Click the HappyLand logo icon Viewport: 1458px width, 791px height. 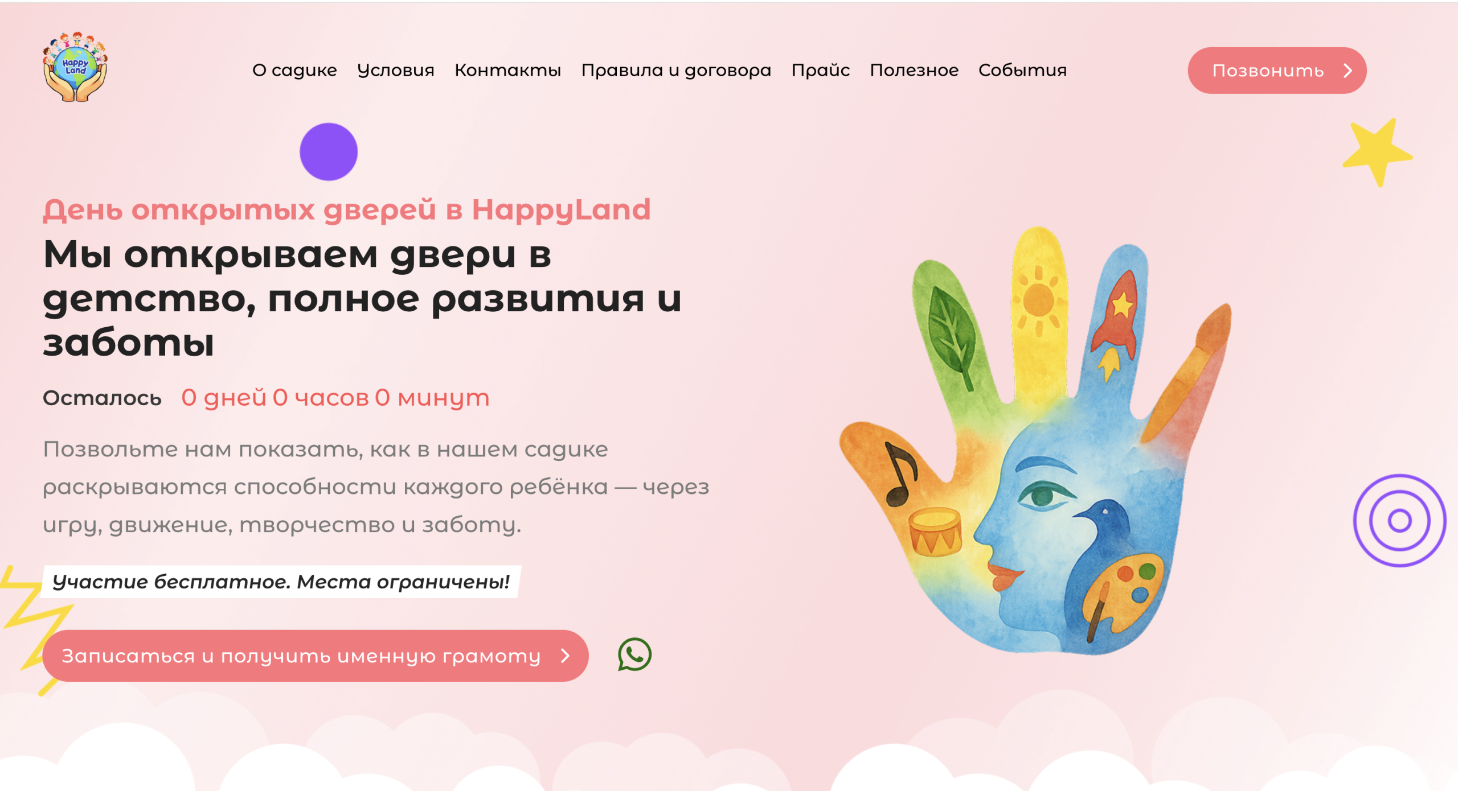pyautogui.click(x=75, y=67)
